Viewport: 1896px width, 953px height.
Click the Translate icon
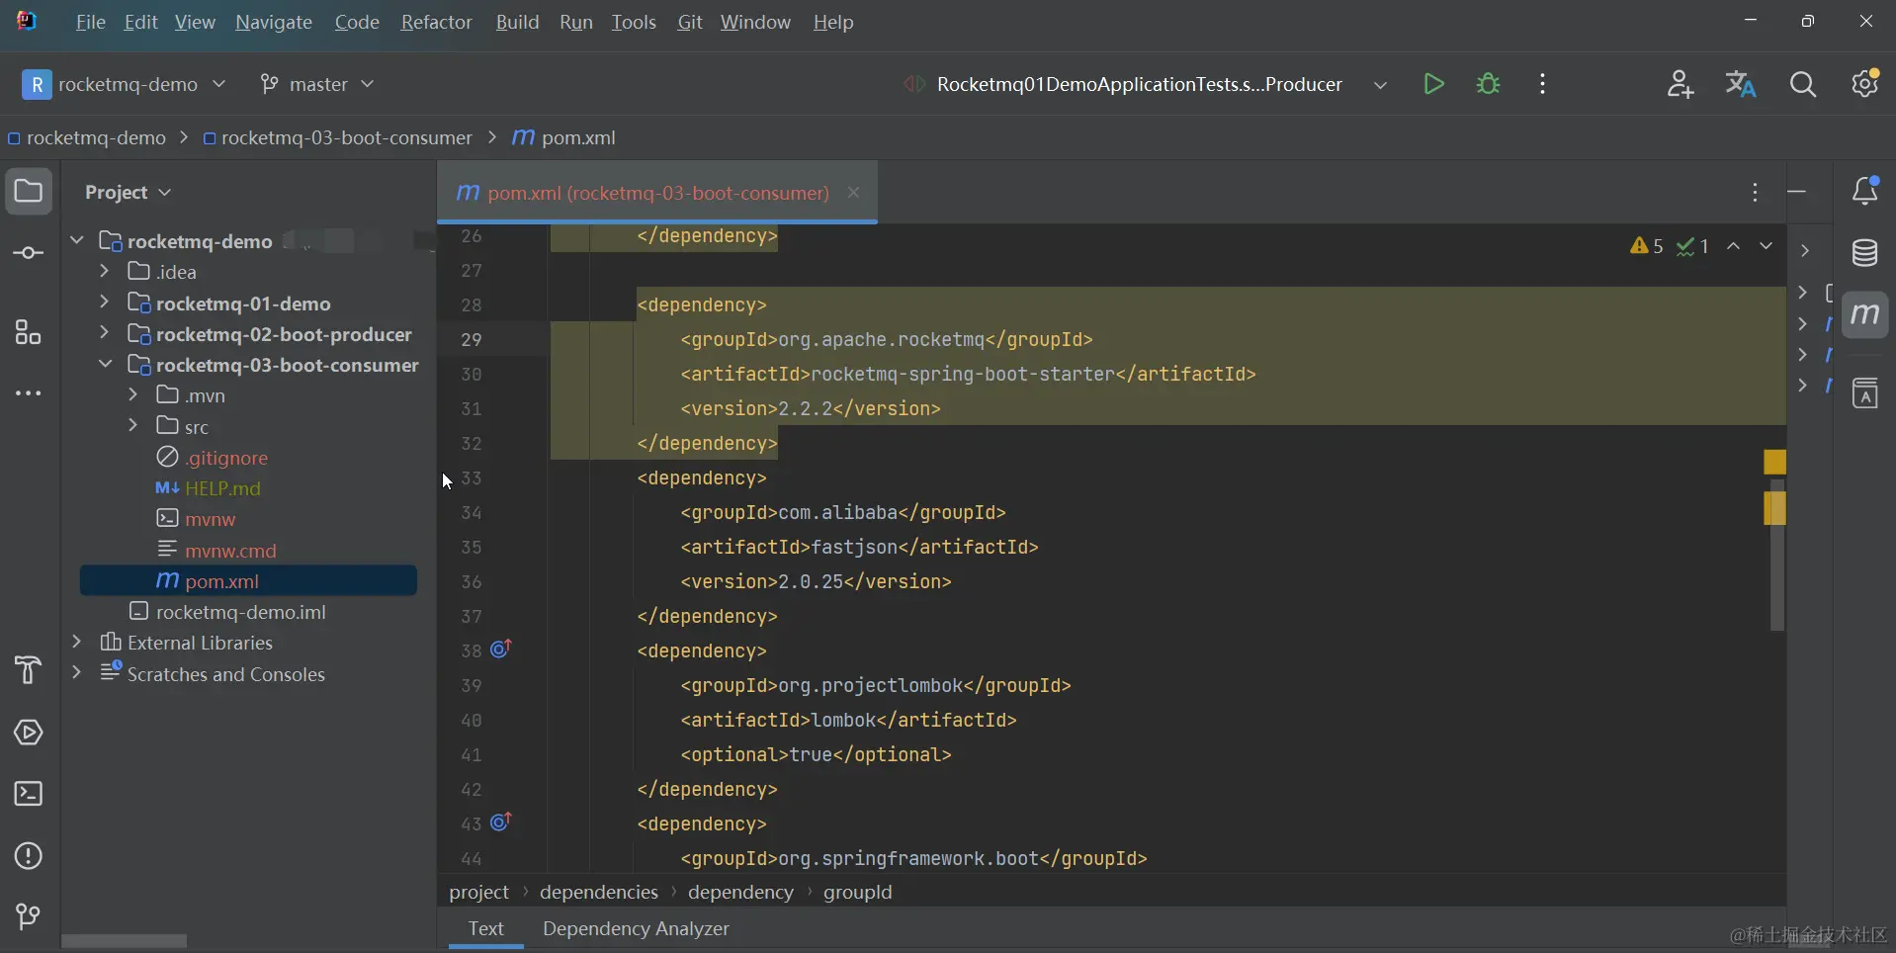(1741, 84)
